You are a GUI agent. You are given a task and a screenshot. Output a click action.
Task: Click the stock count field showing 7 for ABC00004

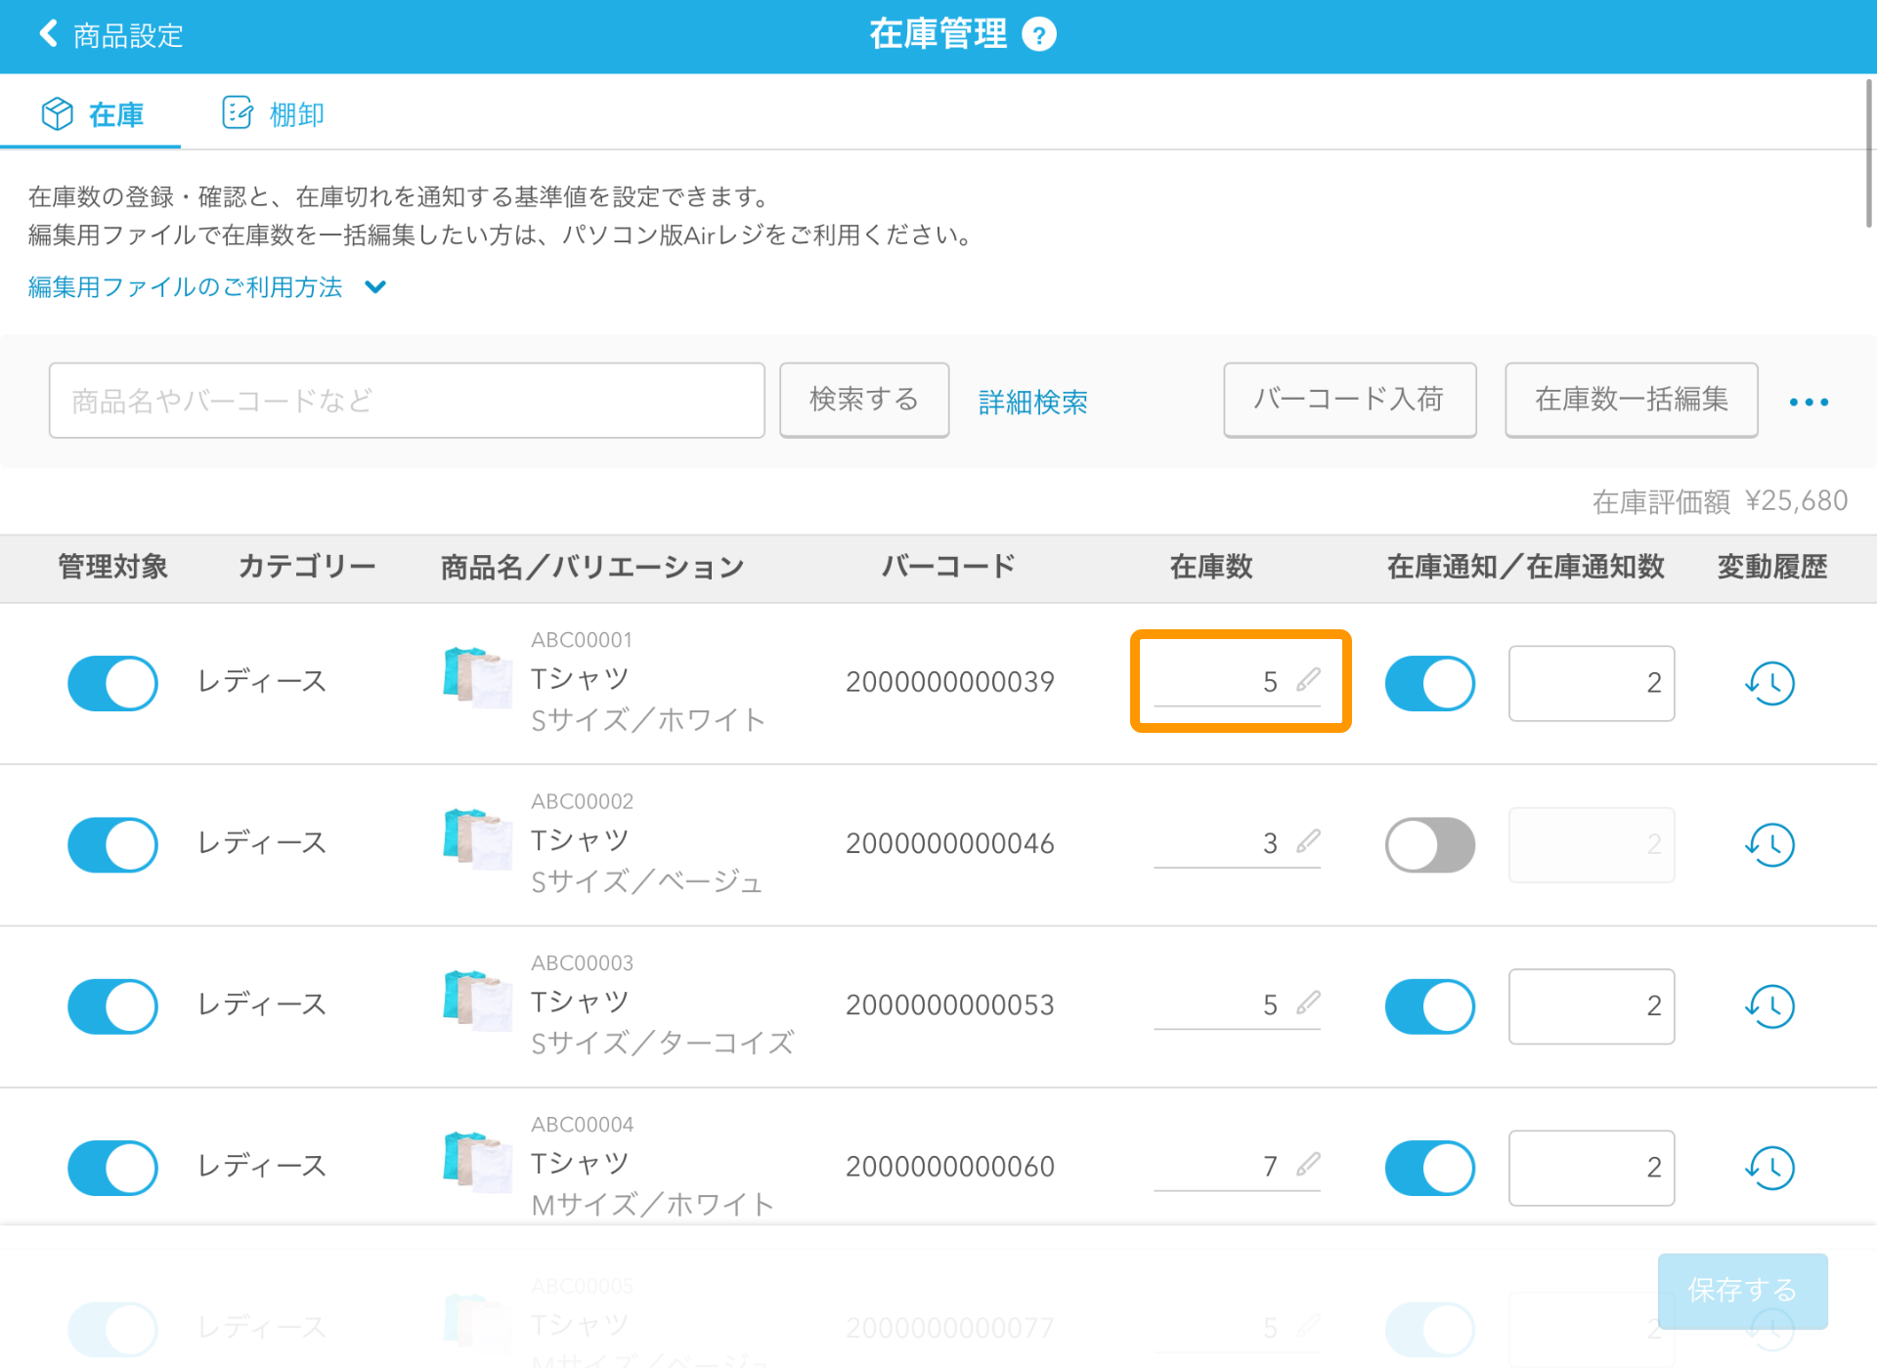[1237, 1167]
